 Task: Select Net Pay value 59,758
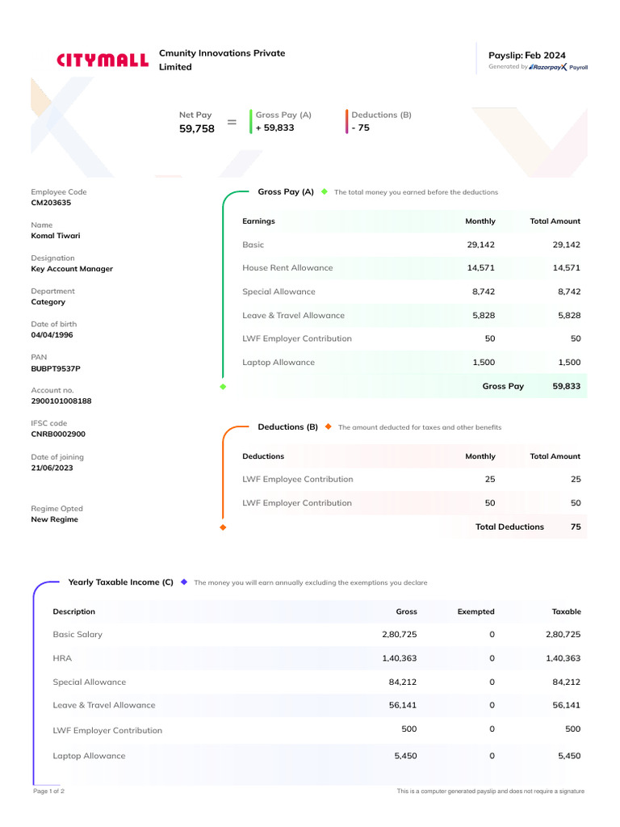[x=197, y=128]
